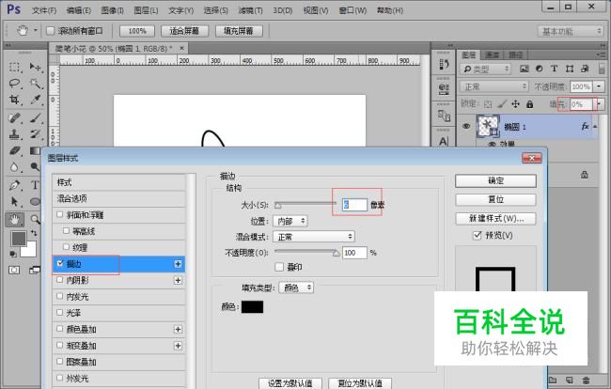Open the layer opacity 100% arrow
Screen dimensions: 611x389
tap(599, 86)
